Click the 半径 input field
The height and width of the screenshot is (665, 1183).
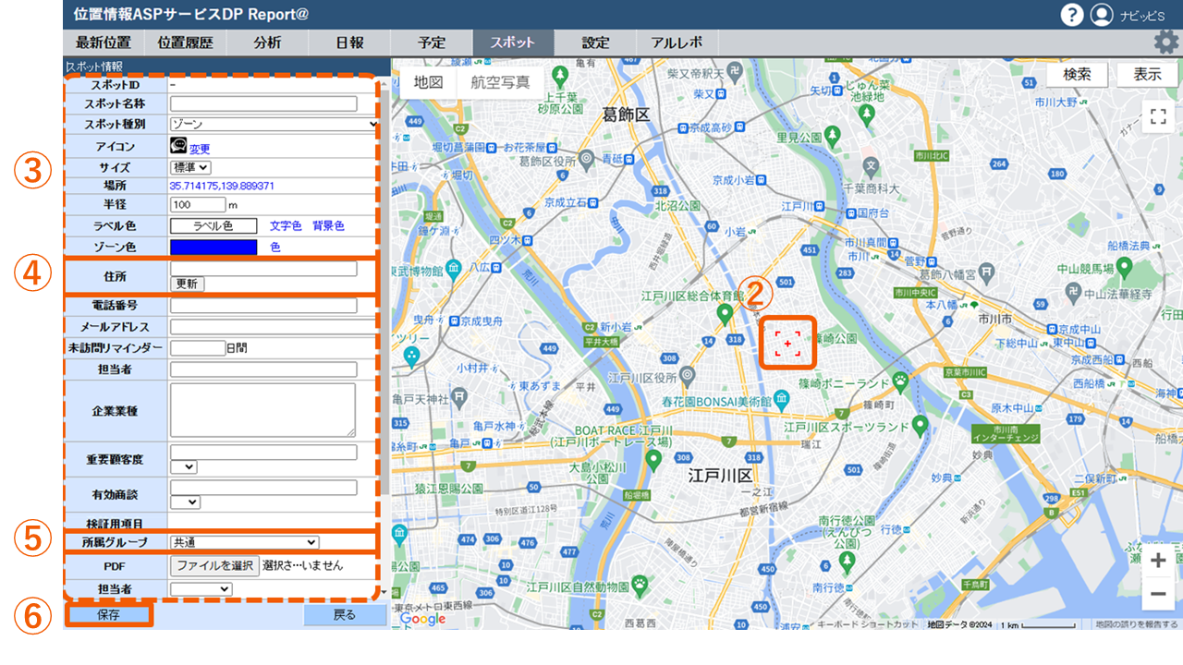(198, 204)
